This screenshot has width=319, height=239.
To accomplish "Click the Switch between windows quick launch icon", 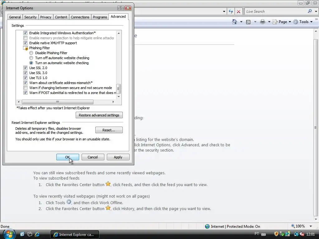I will (30, 234).
